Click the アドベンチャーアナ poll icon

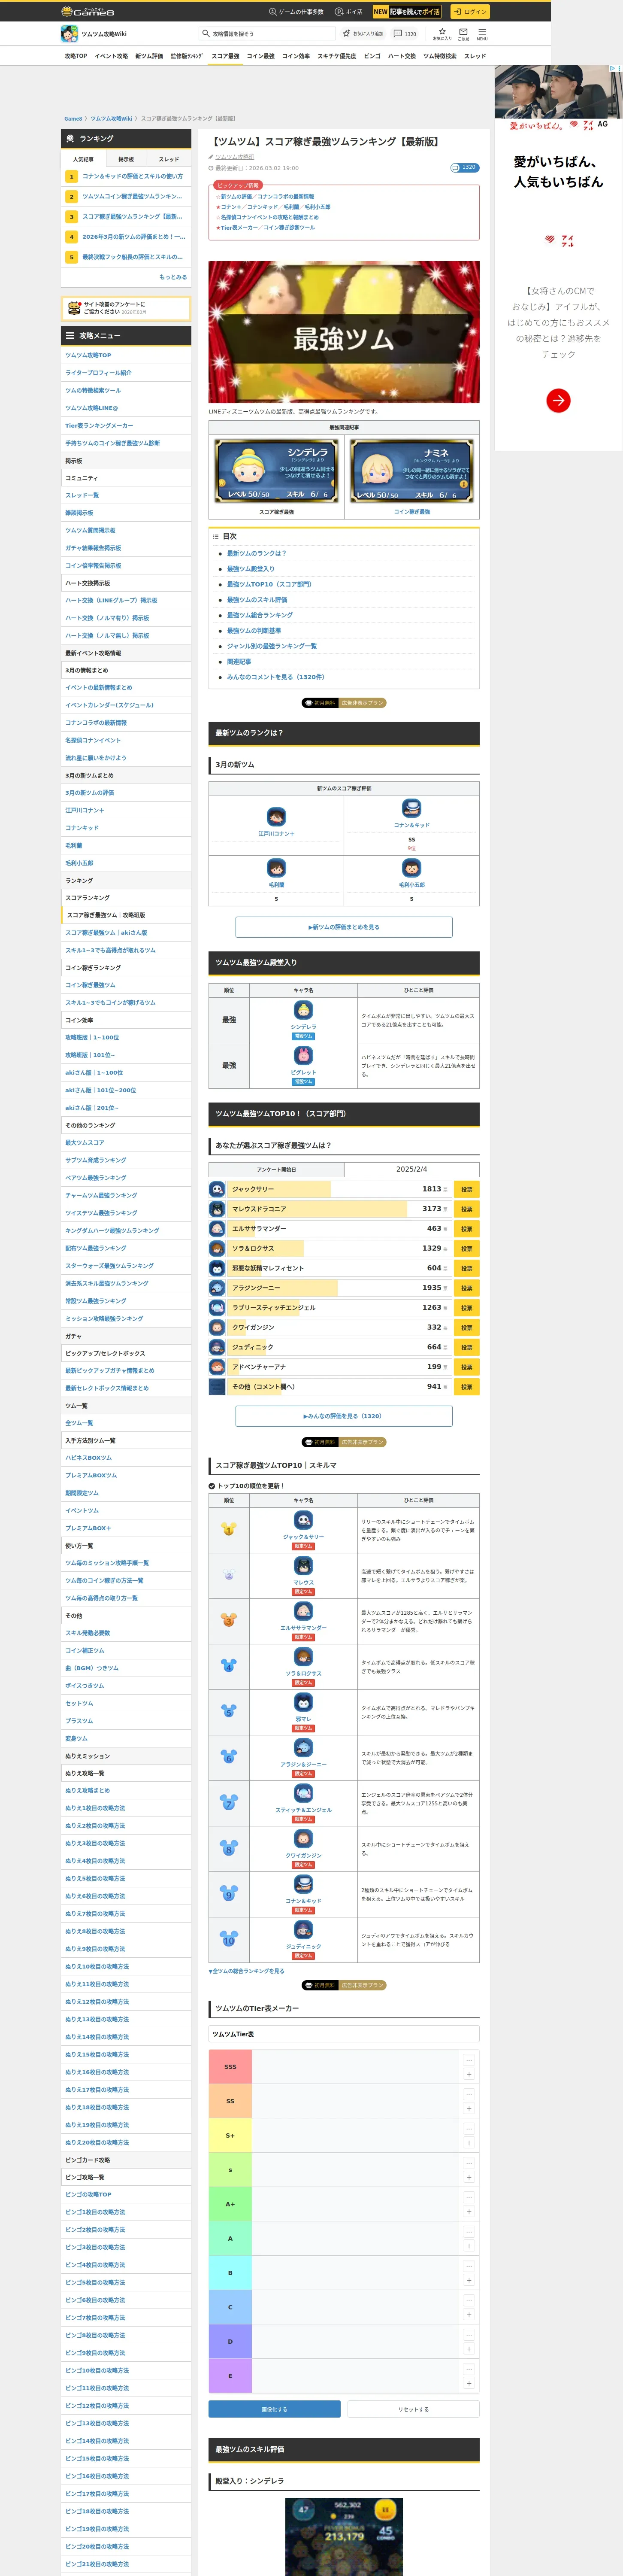[x=217, y=1367]
